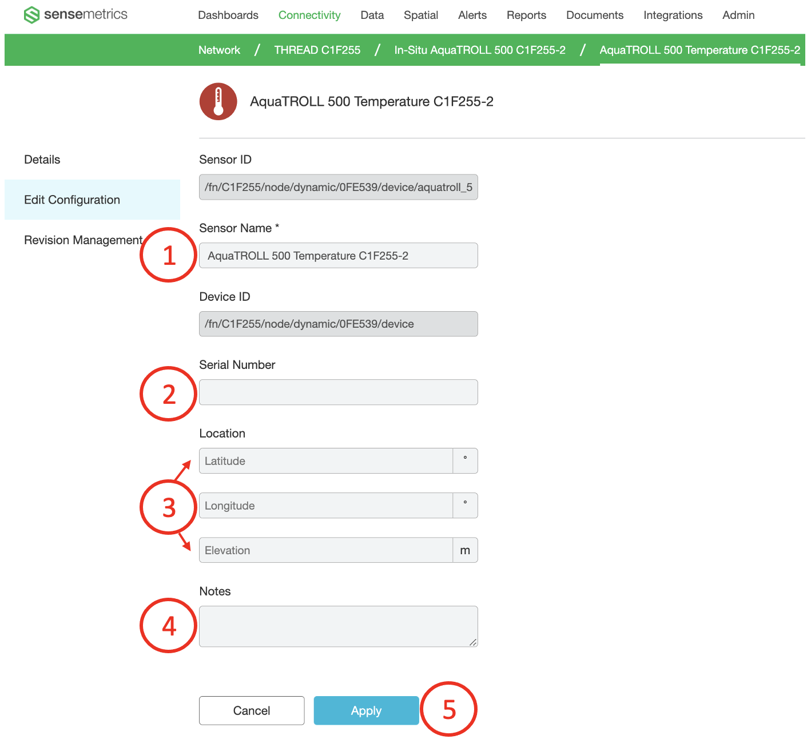Click the Elevation meters unit box
811x739 pixels.
[x=466, y=550]
